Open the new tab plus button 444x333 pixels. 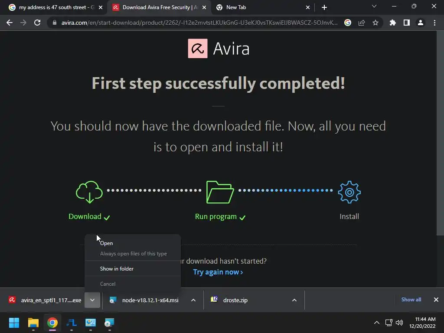[324, 7]
